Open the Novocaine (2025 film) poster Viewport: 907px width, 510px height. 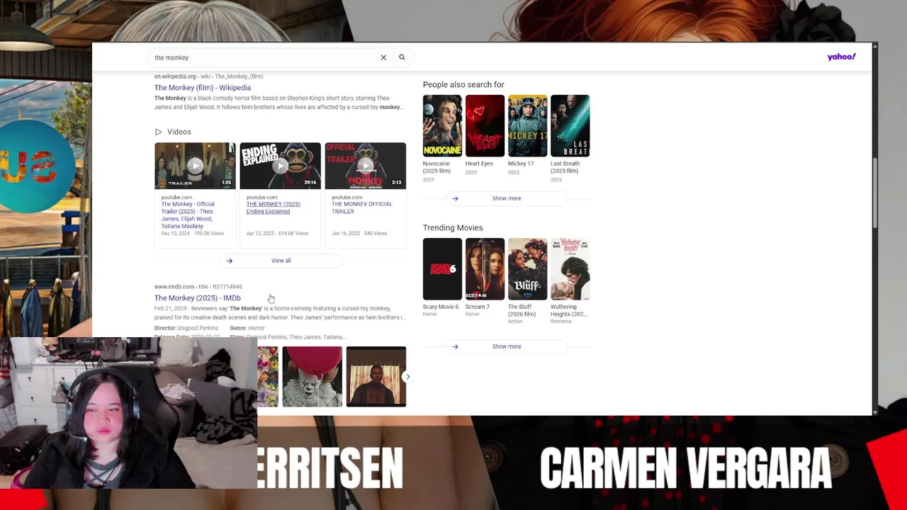tap(442, 125)
